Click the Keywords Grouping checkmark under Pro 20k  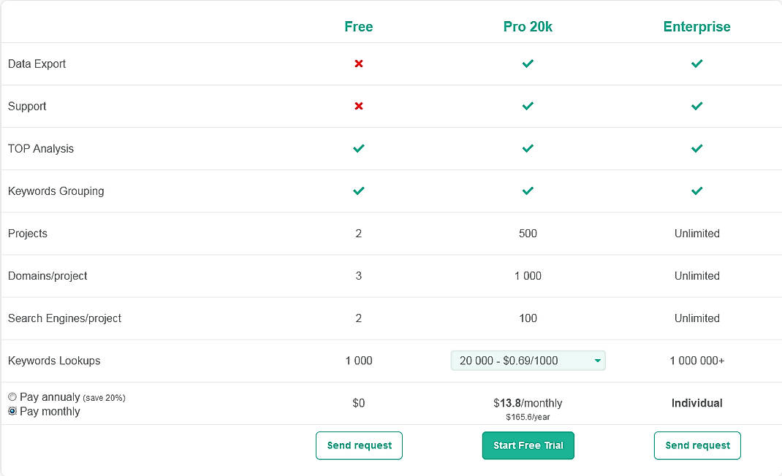coord(528,191)
